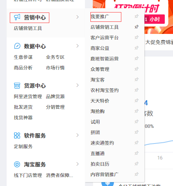
Task: Open 市场行情 link
Action: 55,68
